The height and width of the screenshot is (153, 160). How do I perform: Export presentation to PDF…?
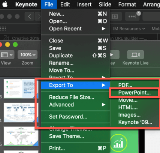coord(135,85)
